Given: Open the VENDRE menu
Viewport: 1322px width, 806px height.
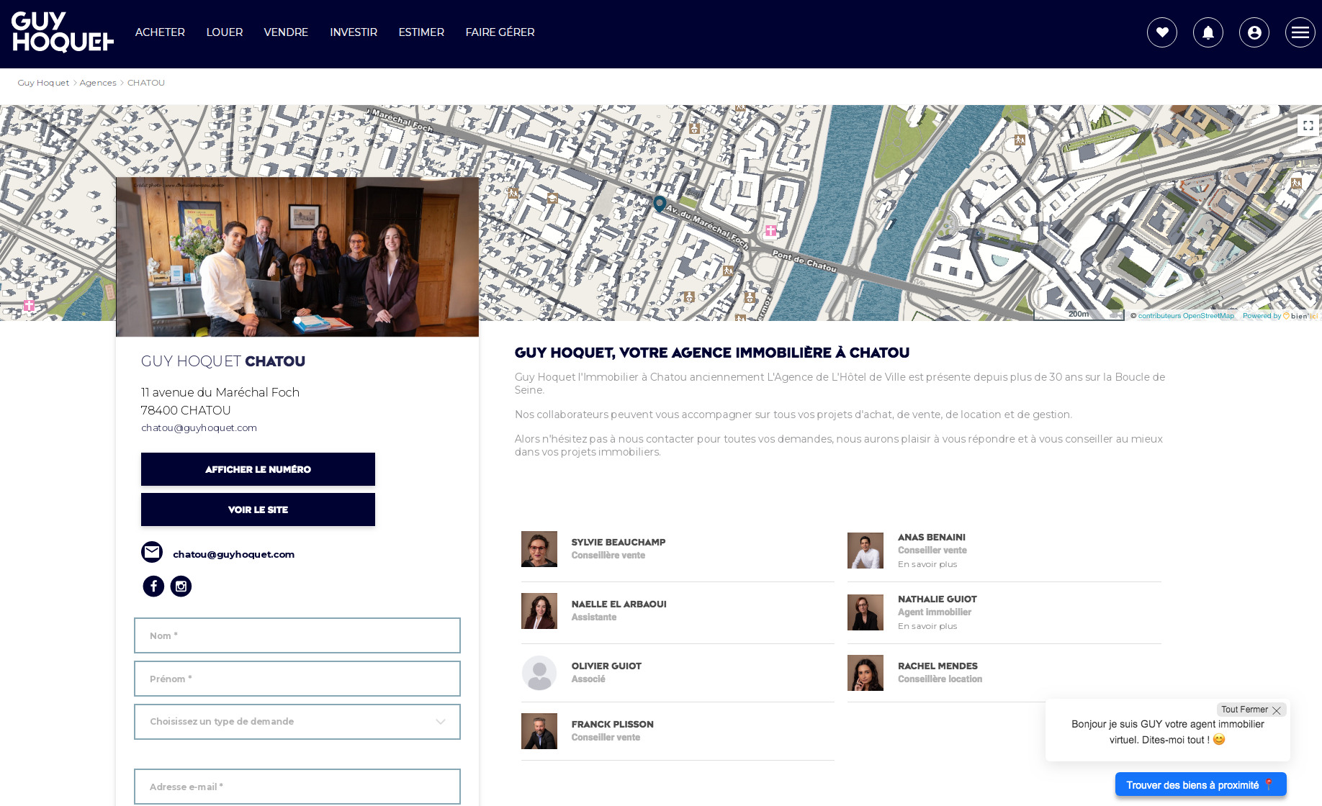Looking at the screenshot, I should [286, 32].
